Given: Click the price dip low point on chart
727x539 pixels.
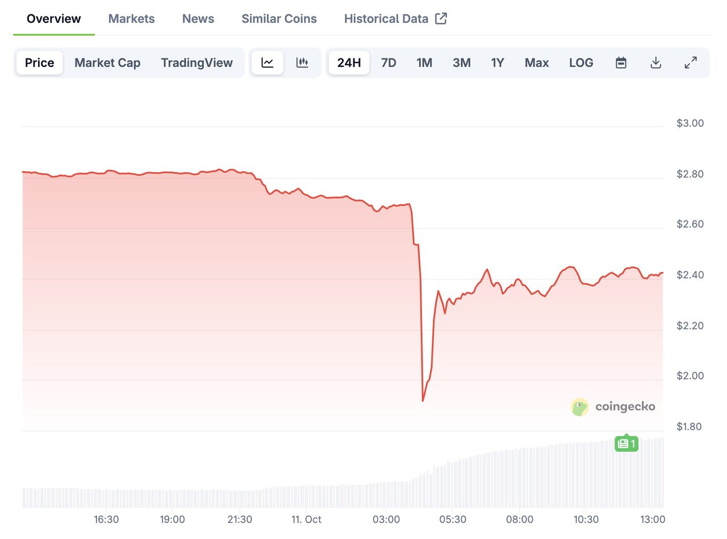Looking at the screenshot, I should tap(423, 401).
